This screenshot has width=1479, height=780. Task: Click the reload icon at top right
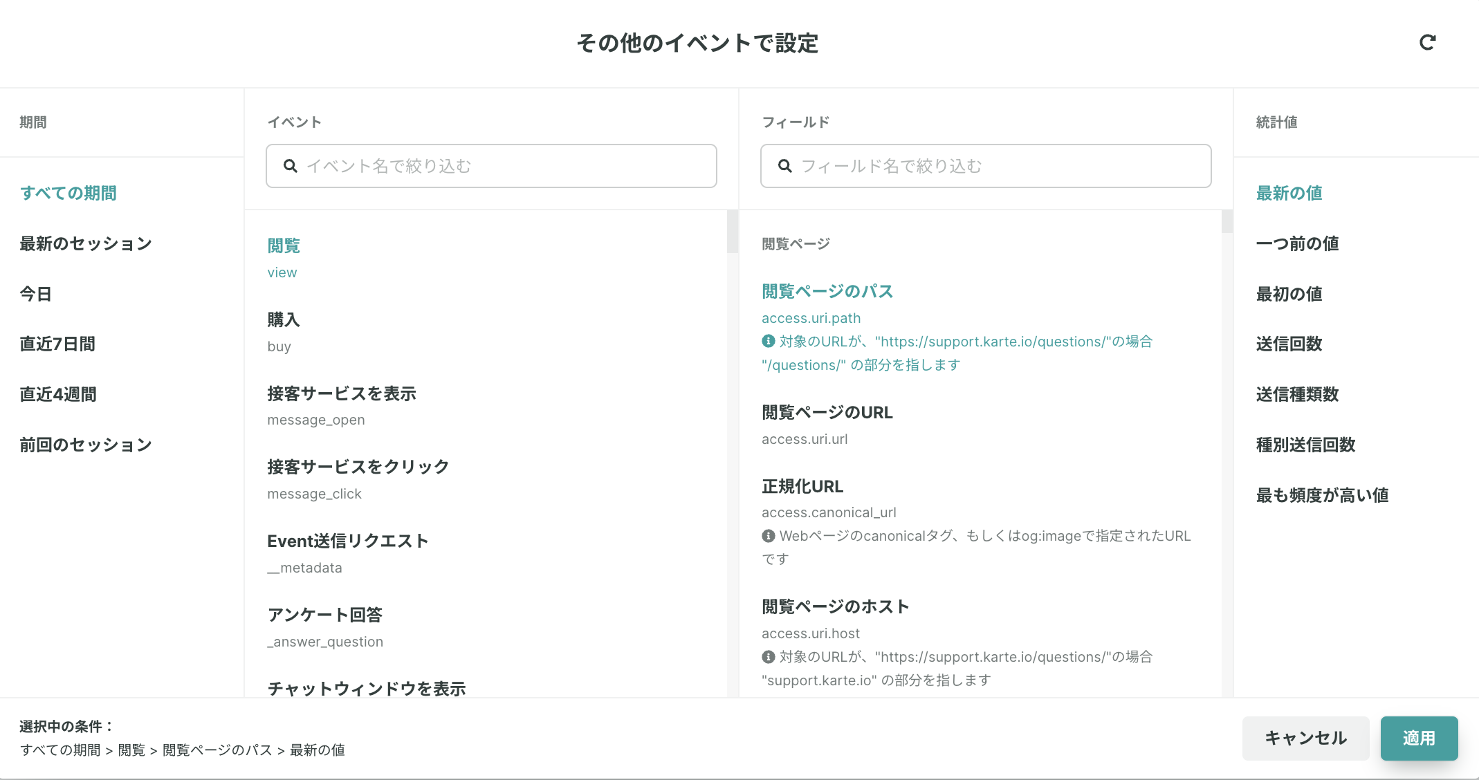(x=1427, y=43)
